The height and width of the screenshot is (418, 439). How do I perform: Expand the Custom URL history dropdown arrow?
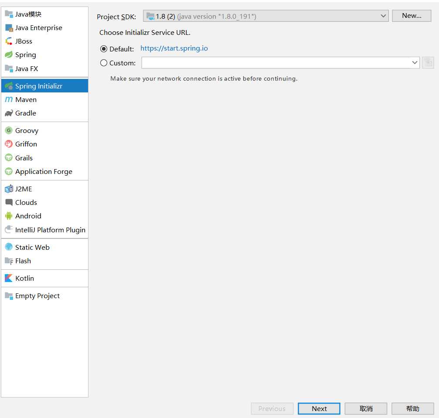415,62
